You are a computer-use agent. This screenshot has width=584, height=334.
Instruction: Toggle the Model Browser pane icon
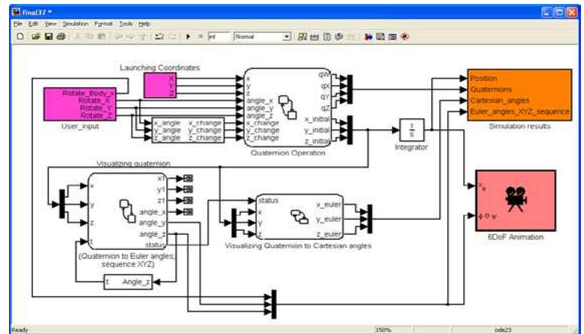[314, 35]
